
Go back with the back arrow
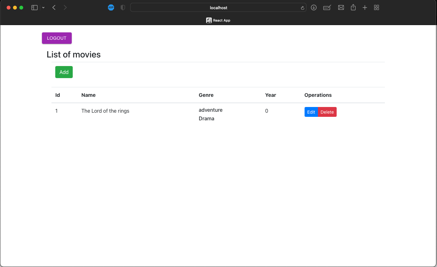click(x=54, y=8)
